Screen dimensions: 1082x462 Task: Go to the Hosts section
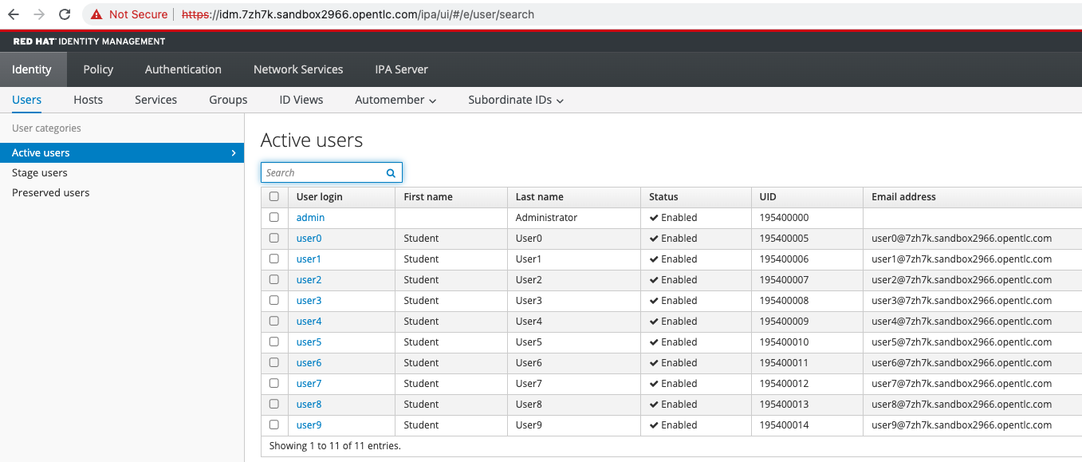88,99
